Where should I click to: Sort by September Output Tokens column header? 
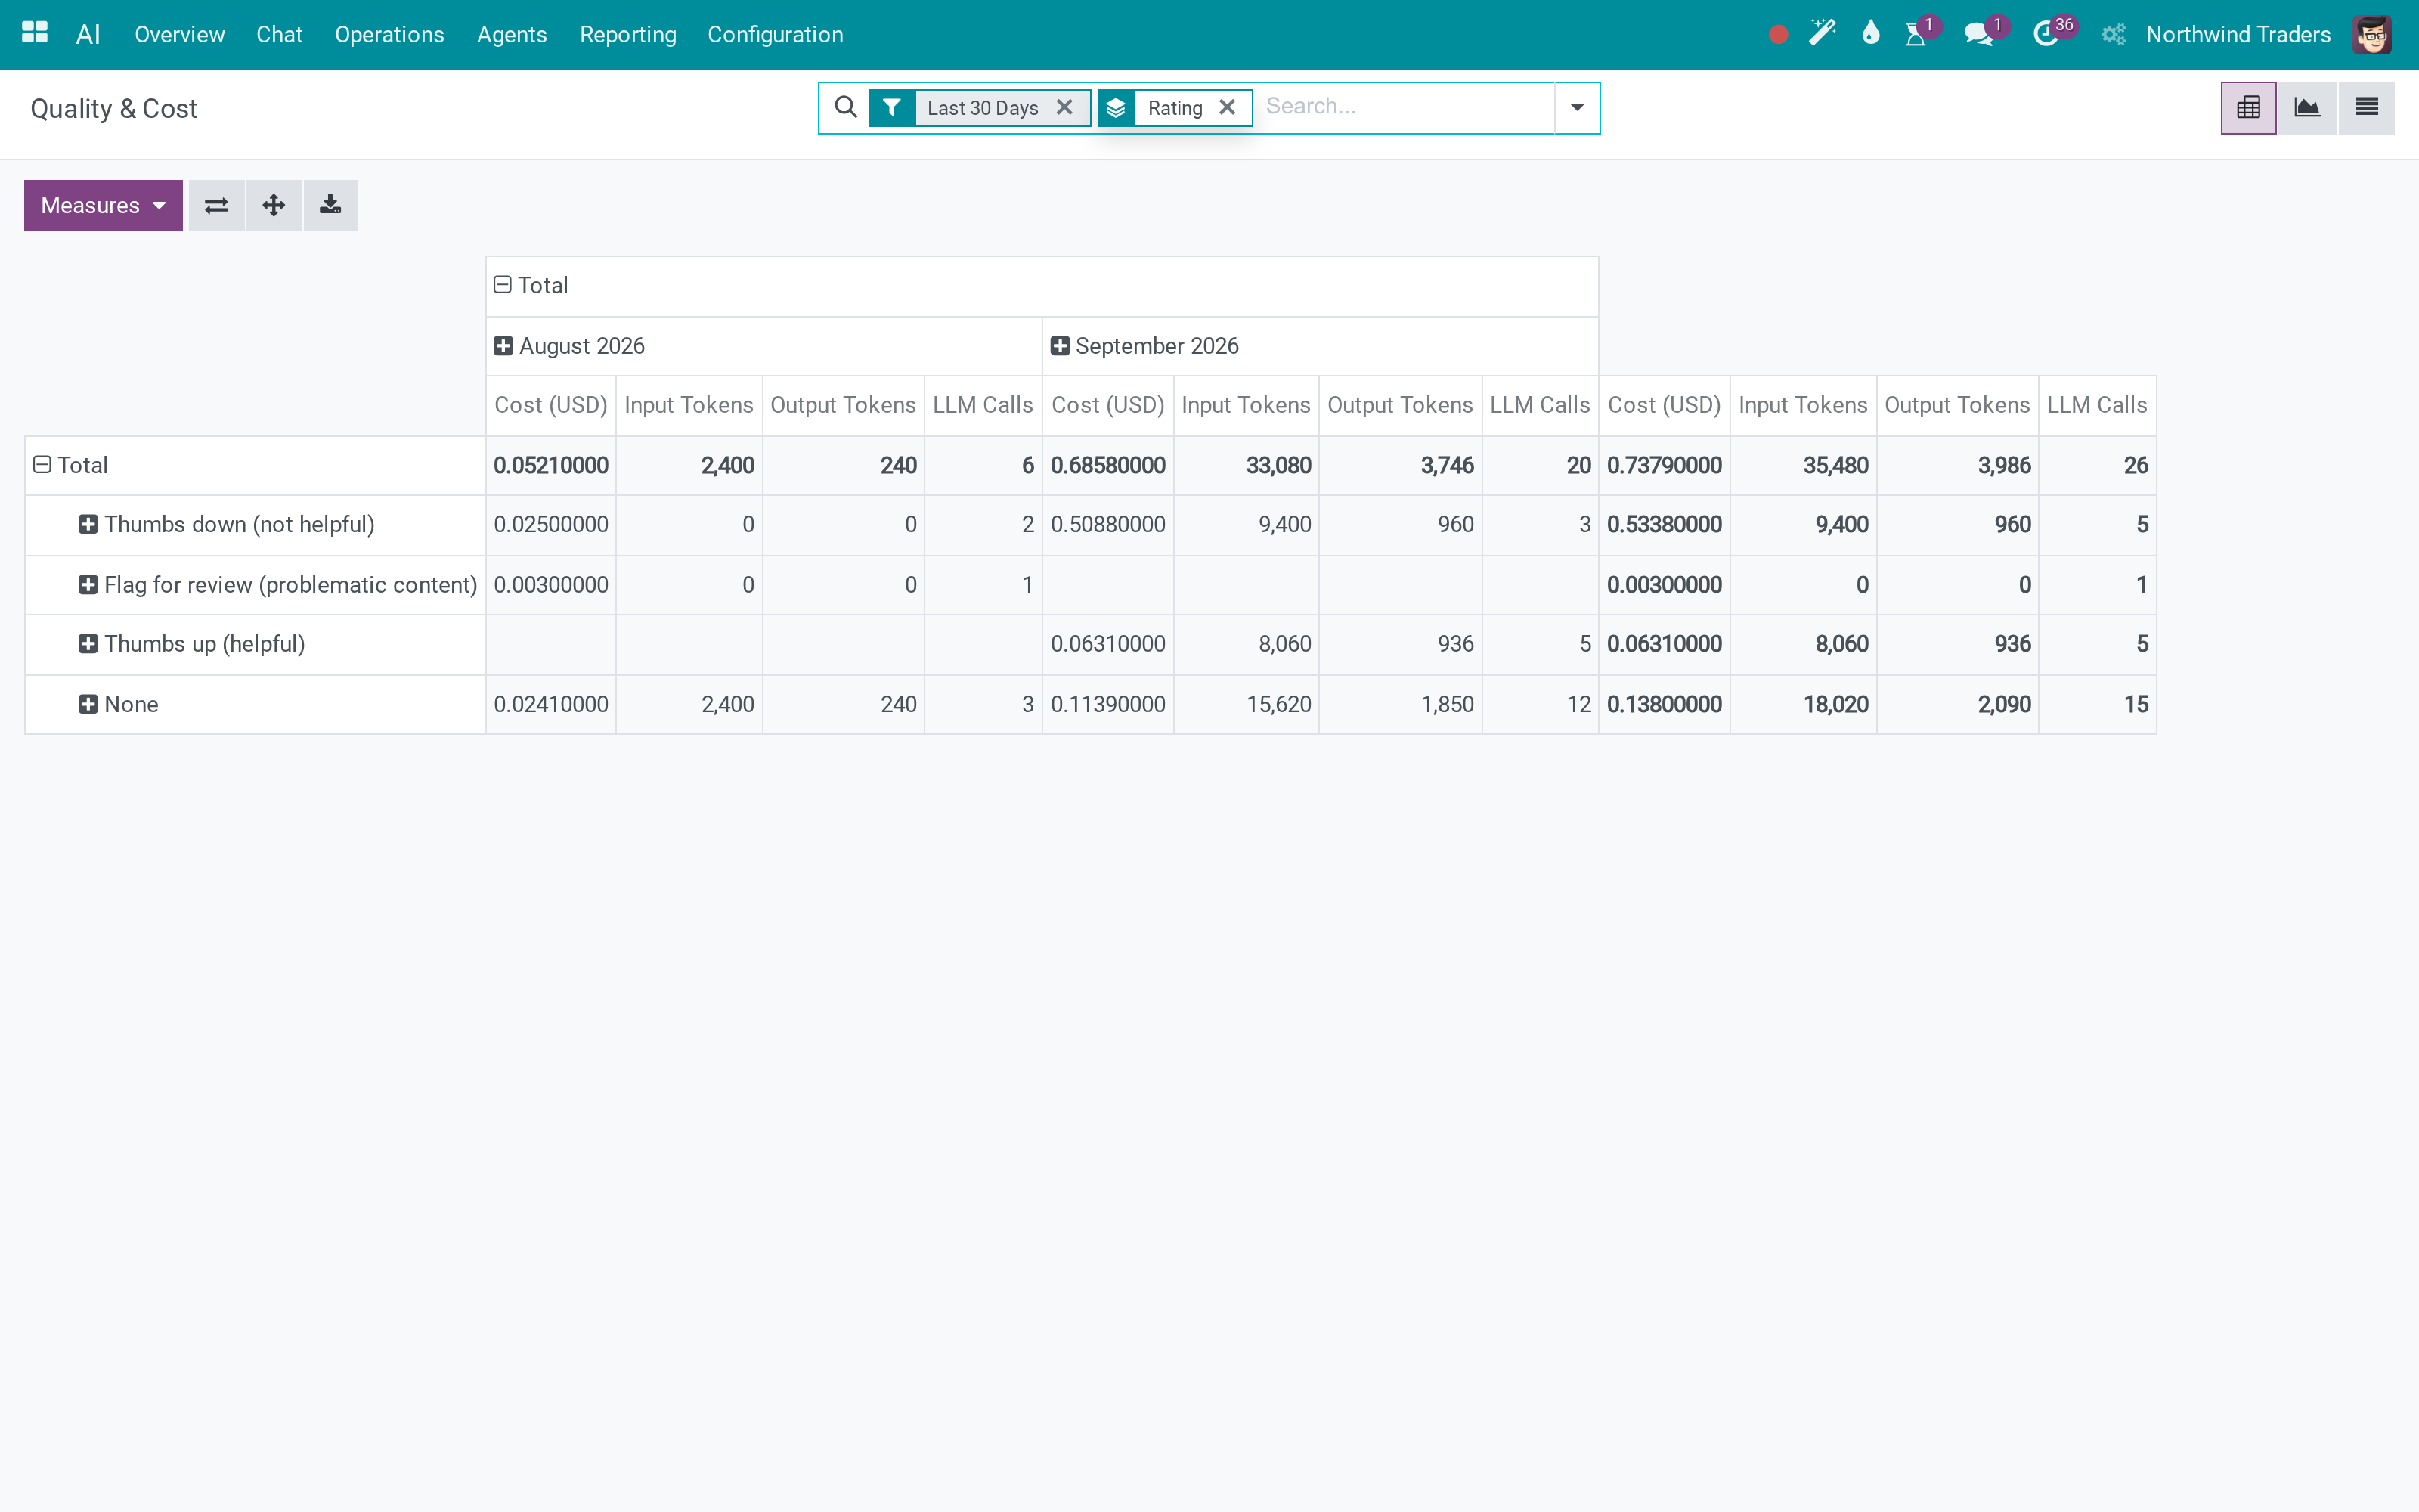(x=1399, y=405)
